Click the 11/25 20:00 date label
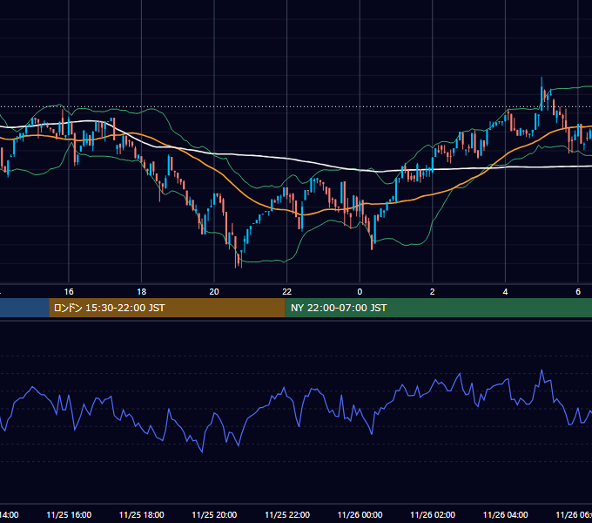 [214, 514]
